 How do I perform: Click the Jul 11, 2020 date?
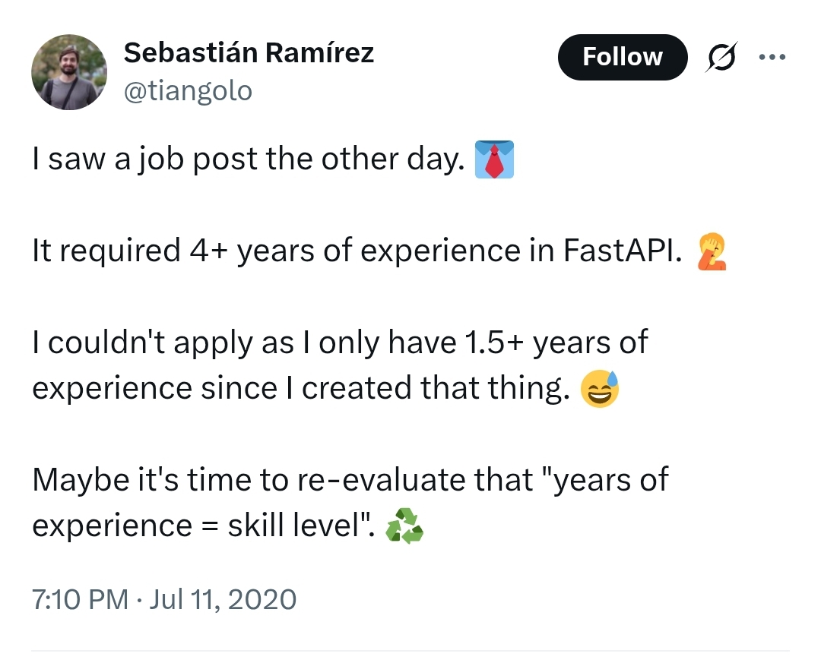pyautogui.click(x=223, y=599)
